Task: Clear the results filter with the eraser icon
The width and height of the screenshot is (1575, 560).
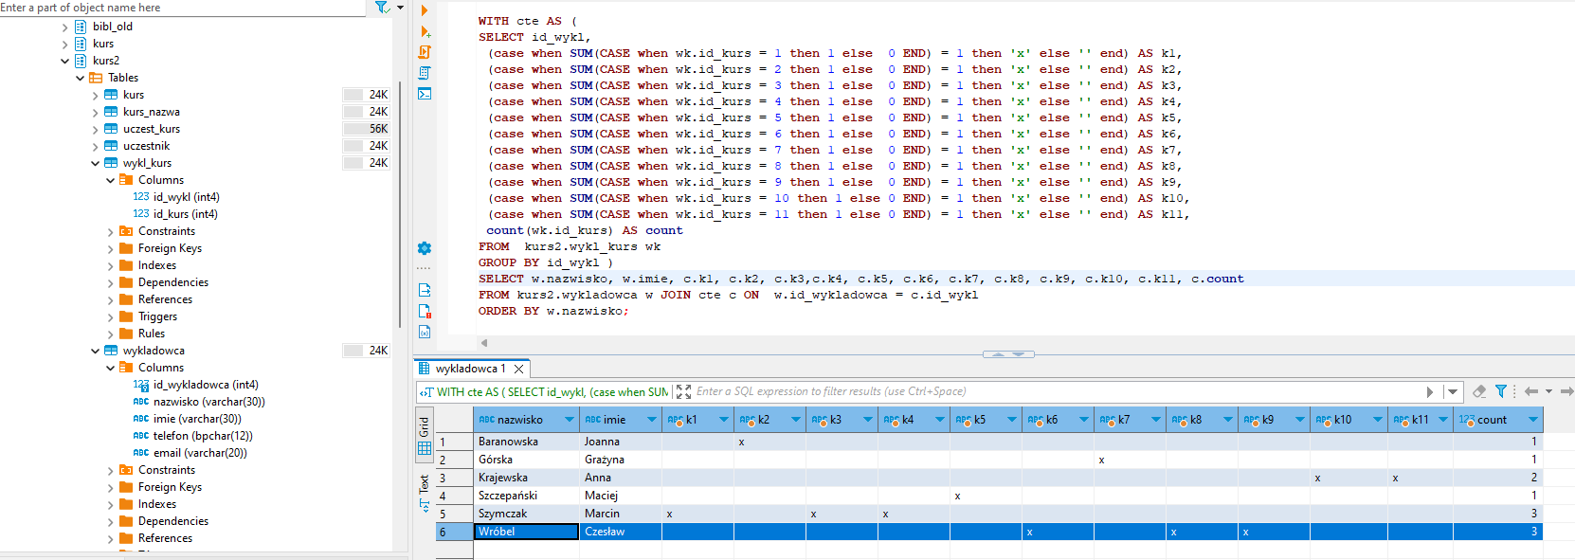Action: click(1479, 391)
